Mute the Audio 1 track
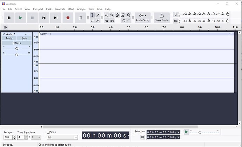The image size is (242, 147). click(x=9, y=38)
